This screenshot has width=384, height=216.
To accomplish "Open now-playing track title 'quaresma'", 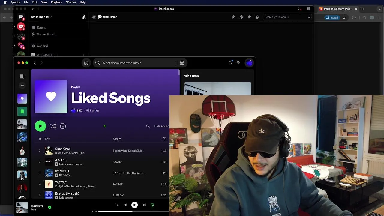I will point(37,206).
